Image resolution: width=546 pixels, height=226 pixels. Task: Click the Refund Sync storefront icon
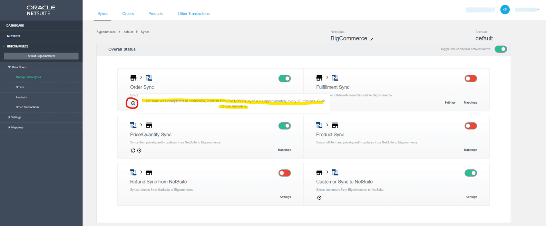click(149, 172)
